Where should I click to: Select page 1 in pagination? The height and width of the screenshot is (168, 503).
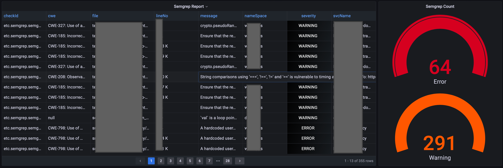[x=151, y=161]
